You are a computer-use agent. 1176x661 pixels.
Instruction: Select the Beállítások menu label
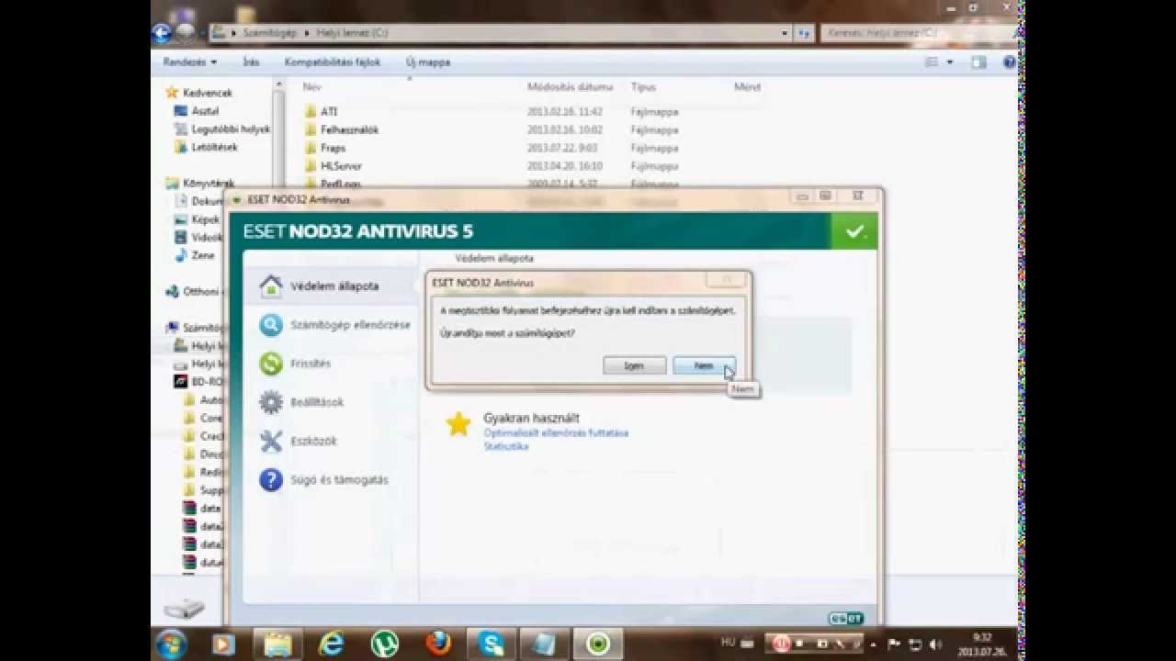pos(317,402)
